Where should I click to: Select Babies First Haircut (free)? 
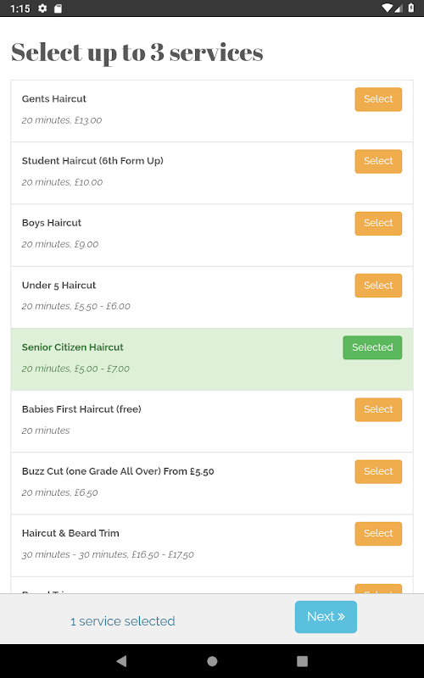[x=378, y=409]
